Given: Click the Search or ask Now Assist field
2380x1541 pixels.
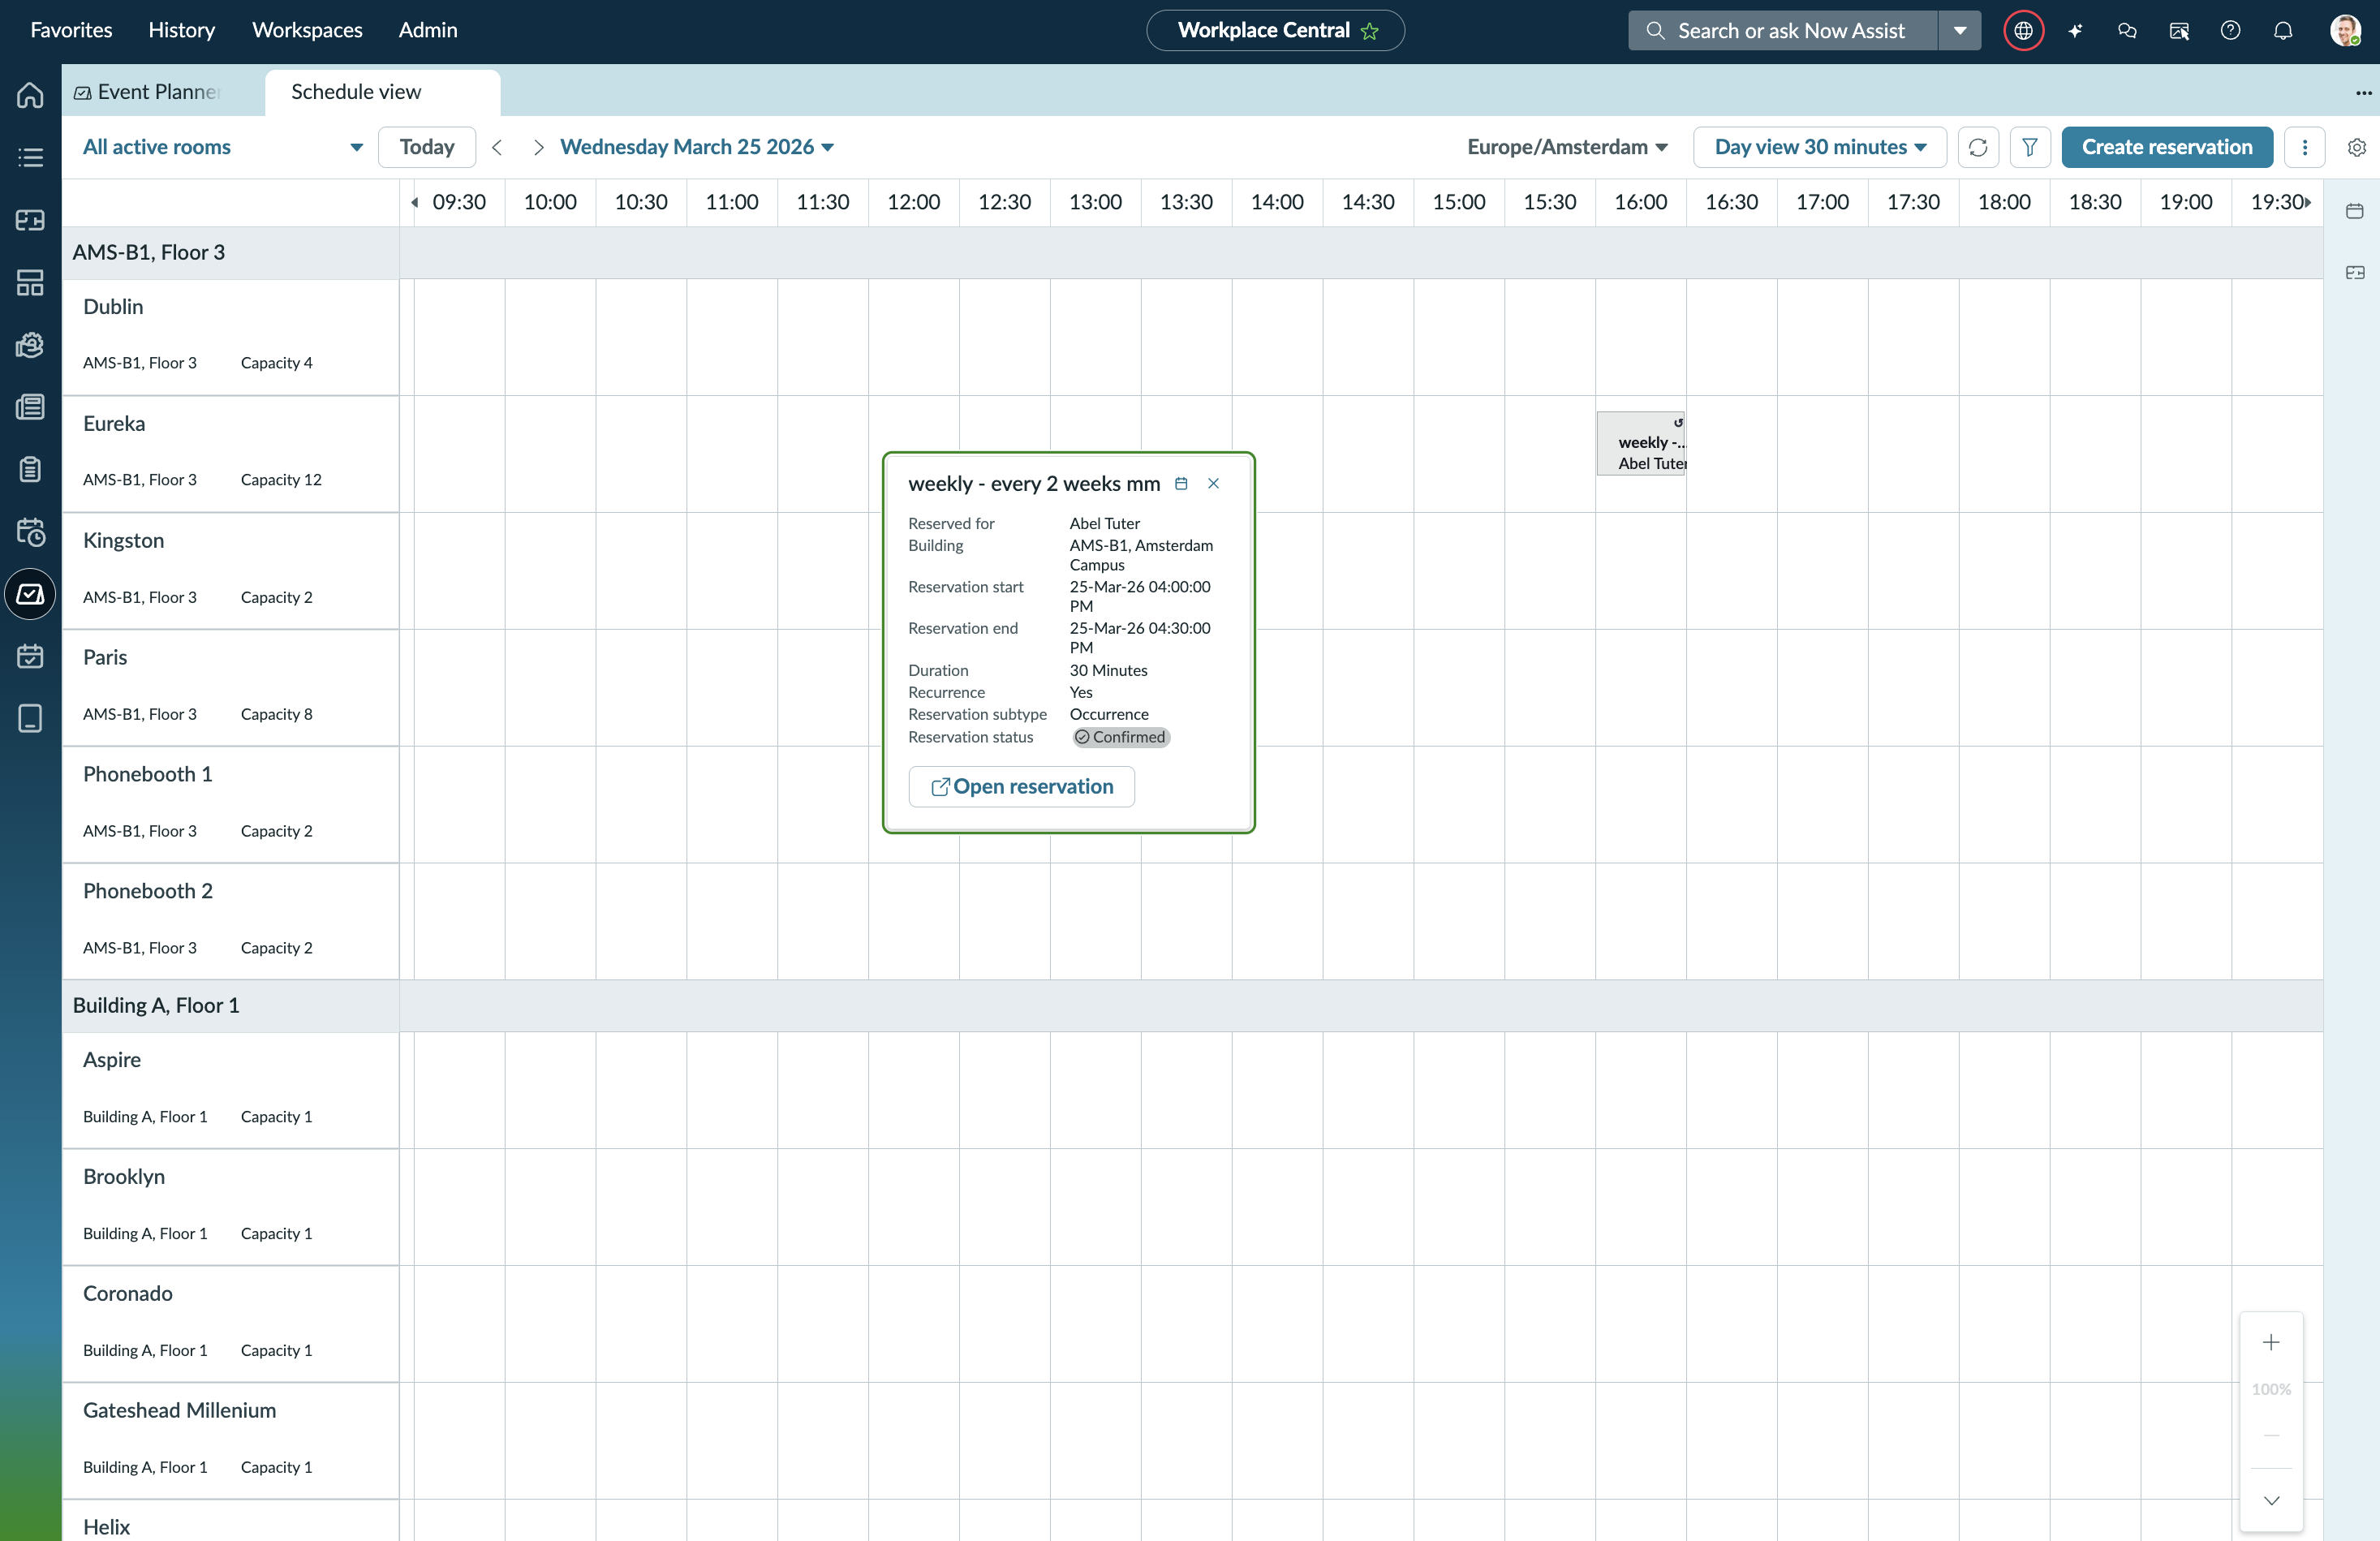Looking at the screenshot, I should pyautogui.click(x=1783, y=31).
